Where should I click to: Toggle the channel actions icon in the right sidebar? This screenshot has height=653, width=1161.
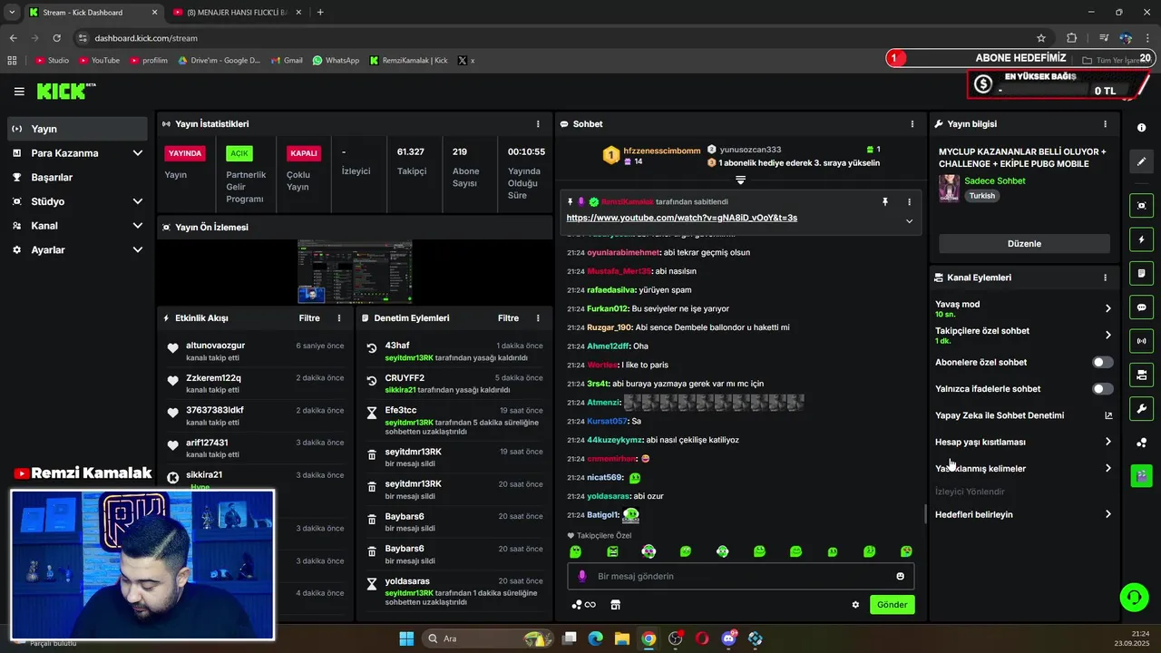click(x=1141, y=375)
